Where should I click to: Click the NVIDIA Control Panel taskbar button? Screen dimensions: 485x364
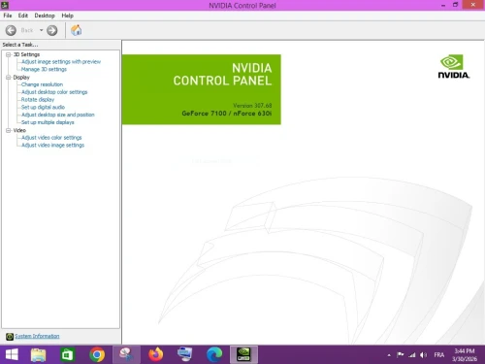[243, 354]
